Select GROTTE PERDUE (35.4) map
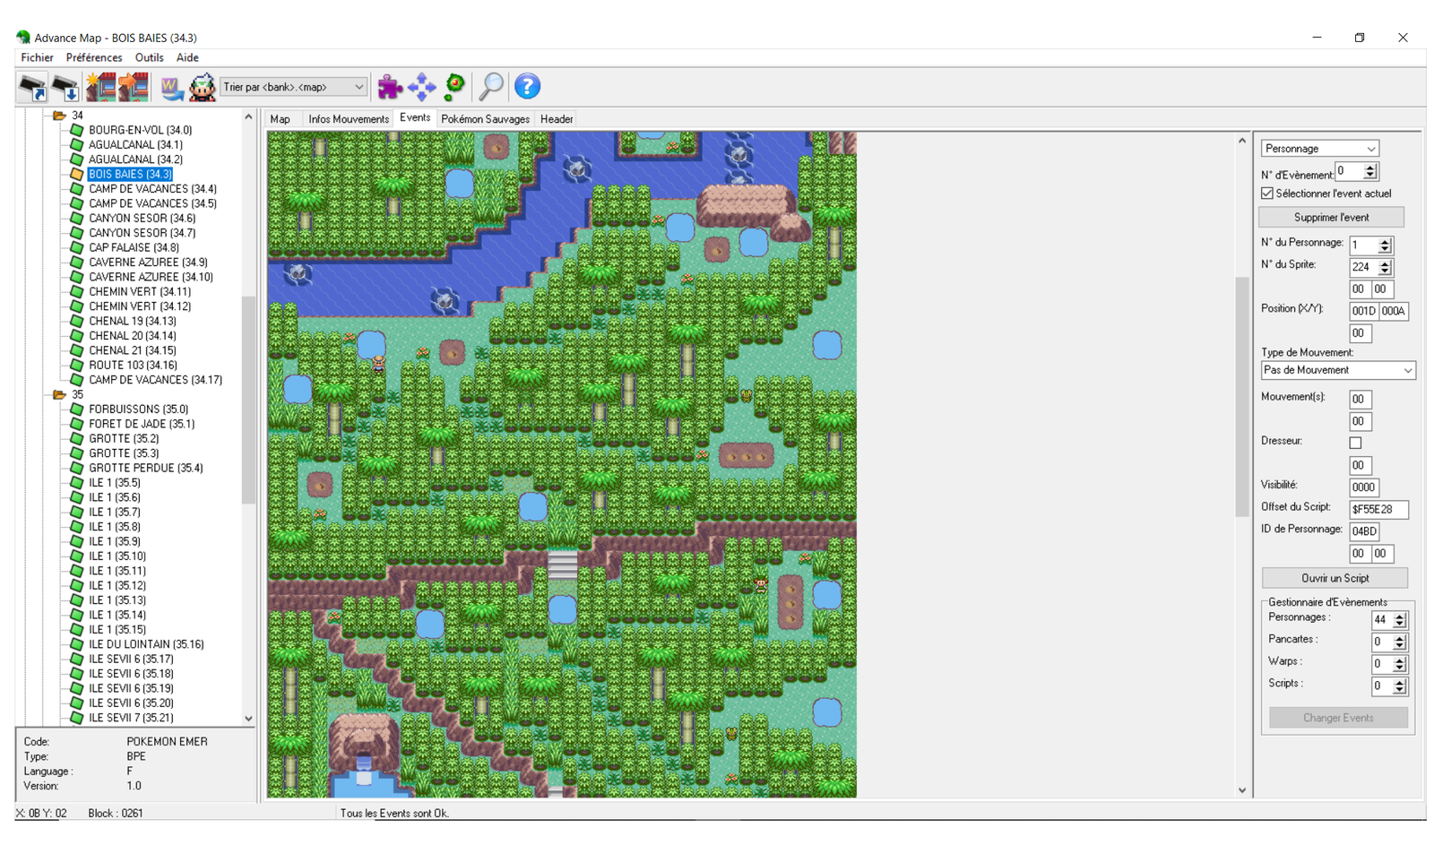The image size is (1434, 845). [145, 468]
